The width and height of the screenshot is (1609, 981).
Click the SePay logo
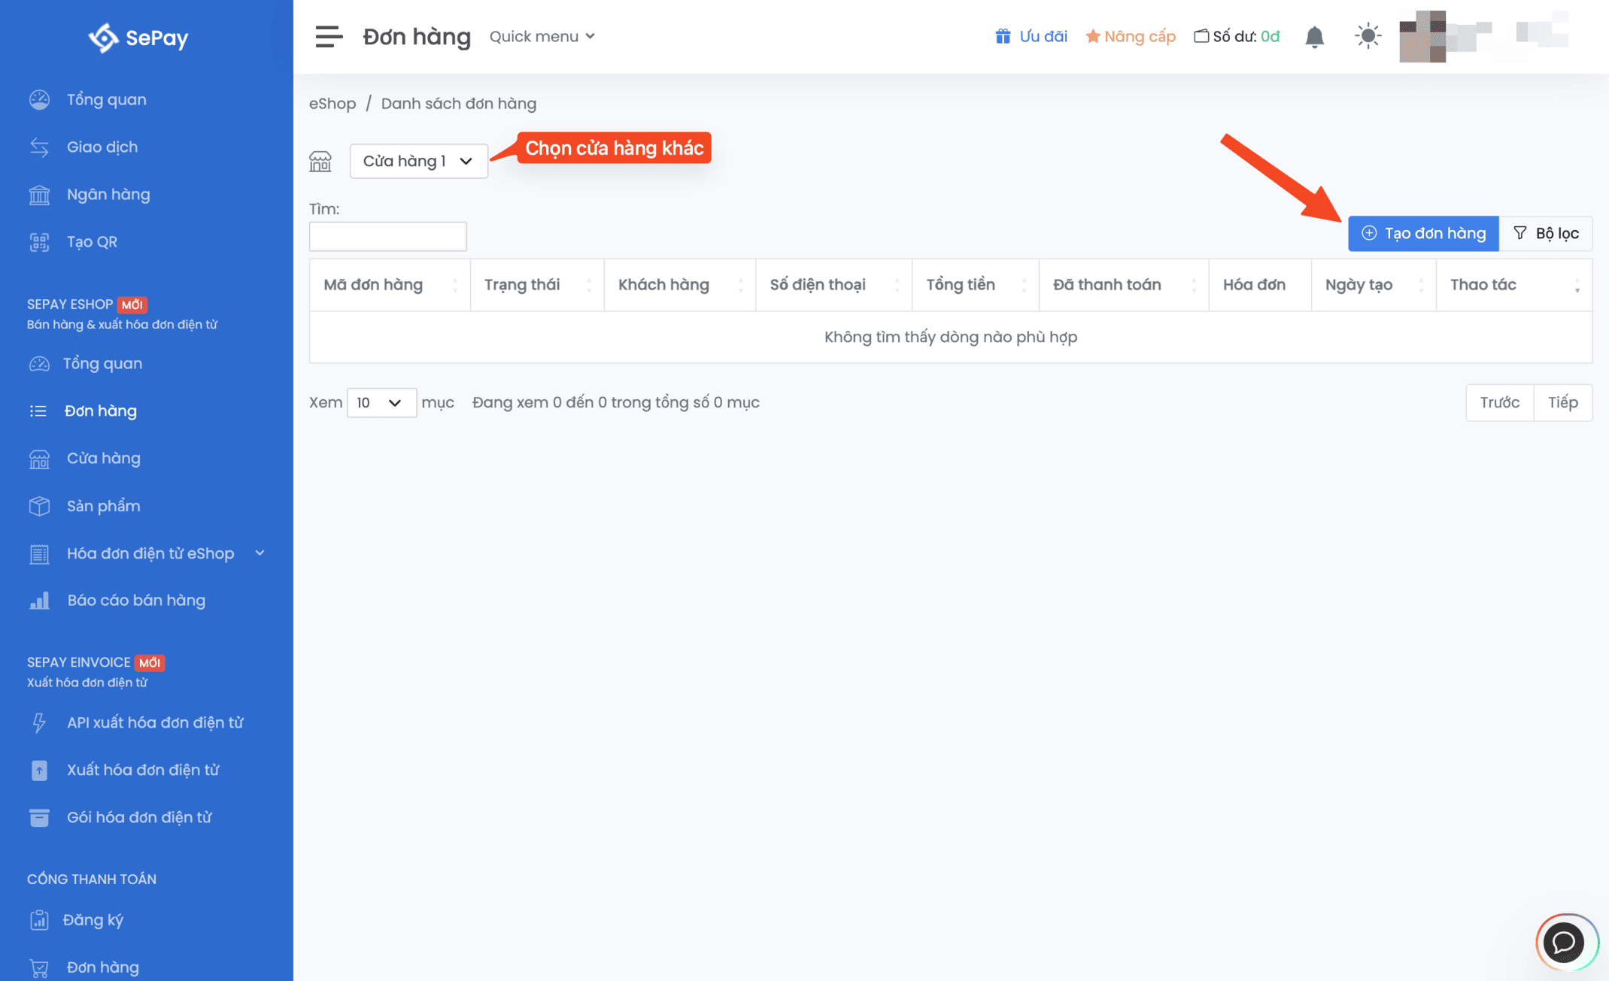pos(138,38)
